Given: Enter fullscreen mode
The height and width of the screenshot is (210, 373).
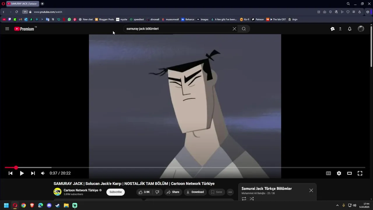Looking at the screenshot, I should pos(360,173).
